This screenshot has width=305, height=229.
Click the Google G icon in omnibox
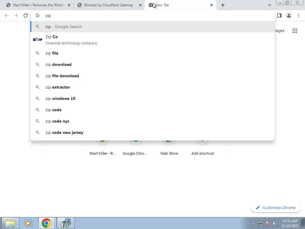(37, 16)
